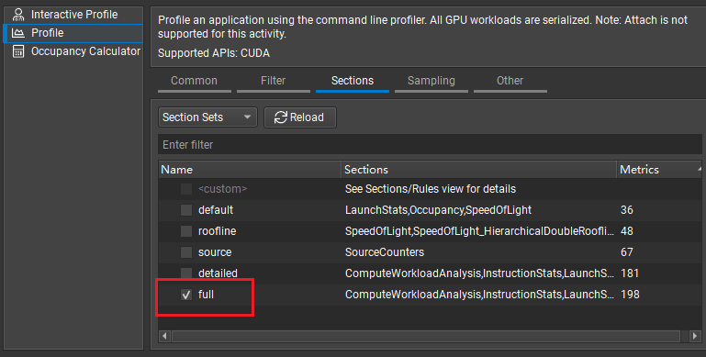706x357 pixels.
Task: Focus the Enter filter input field
Action: [430, 145]
